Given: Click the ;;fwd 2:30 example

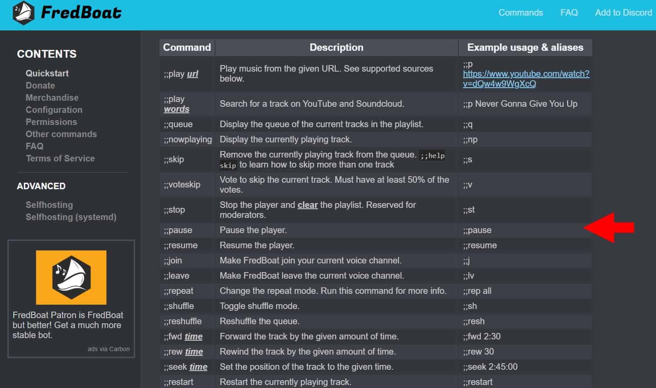Looking at the screenshot, I should 482,336.
